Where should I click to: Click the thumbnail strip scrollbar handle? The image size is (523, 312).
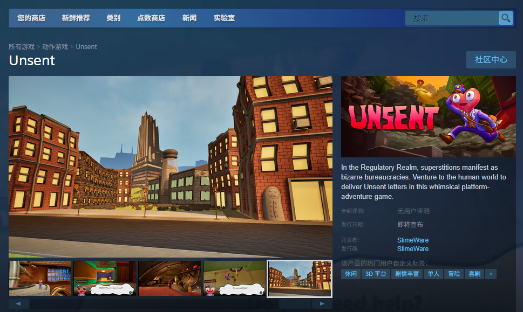click(295, 304)
